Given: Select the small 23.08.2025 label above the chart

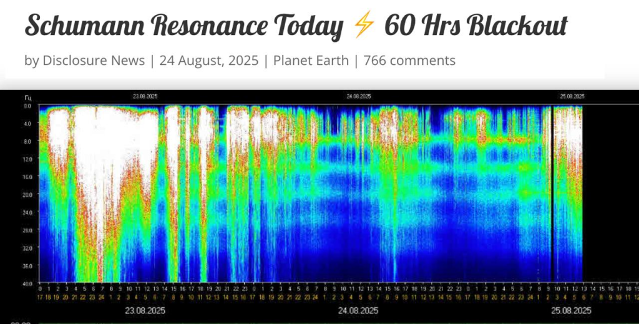Looking at the screenshot, I should (144, 97).
